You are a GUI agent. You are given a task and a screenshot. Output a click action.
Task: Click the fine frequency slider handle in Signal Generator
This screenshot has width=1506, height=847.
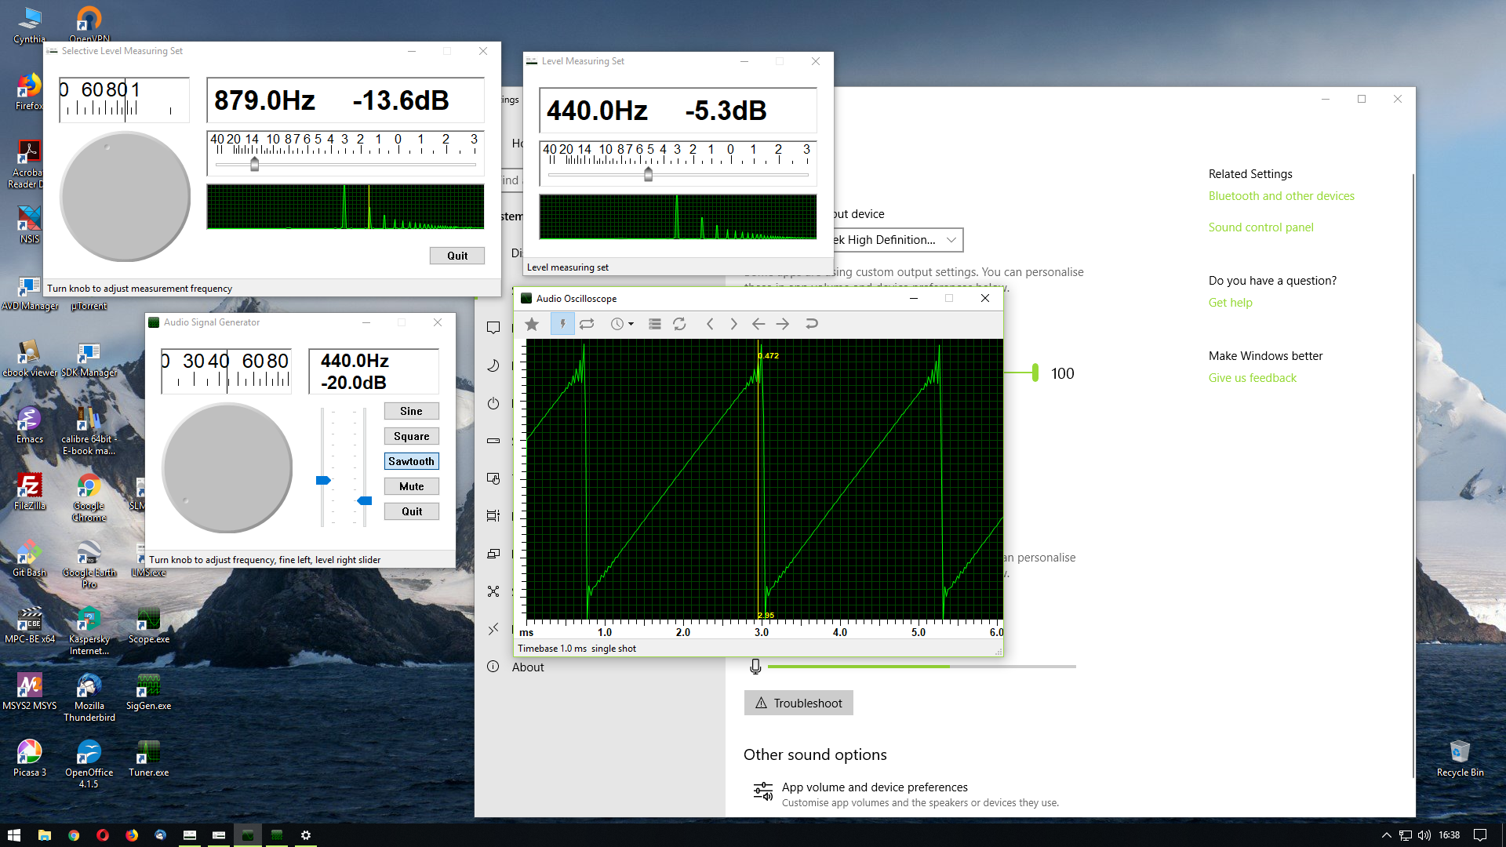322,480
